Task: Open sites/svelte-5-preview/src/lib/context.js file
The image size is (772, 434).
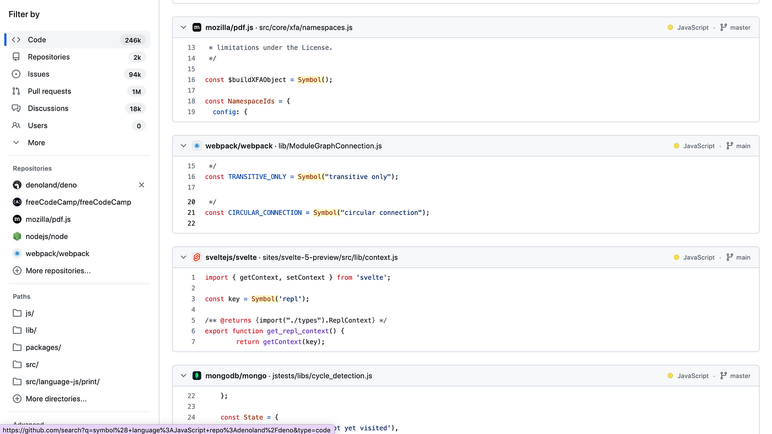Action: coord(330,257)
